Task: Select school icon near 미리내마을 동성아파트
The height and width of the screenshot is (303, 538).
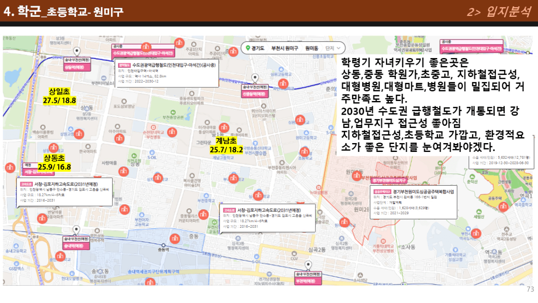Action: [224, 128]
